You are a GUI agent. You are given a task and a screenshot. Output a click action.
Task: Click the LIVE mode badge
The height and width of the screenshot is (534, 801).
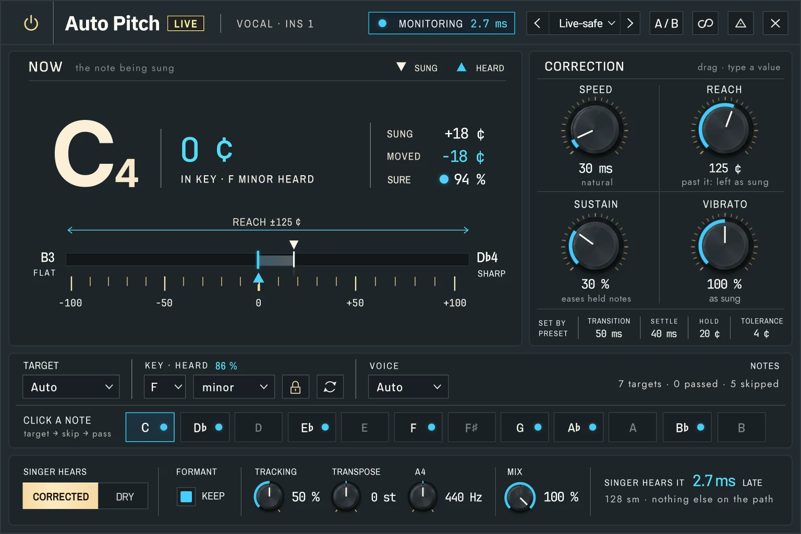coord(186,23)
